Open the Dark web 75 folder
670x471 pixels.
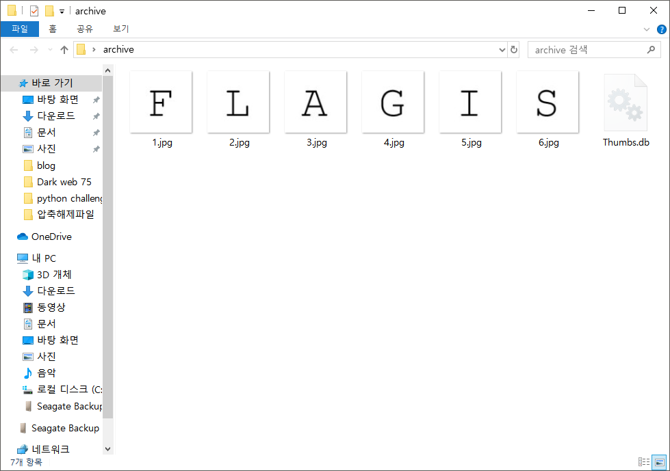pos(64,182)
